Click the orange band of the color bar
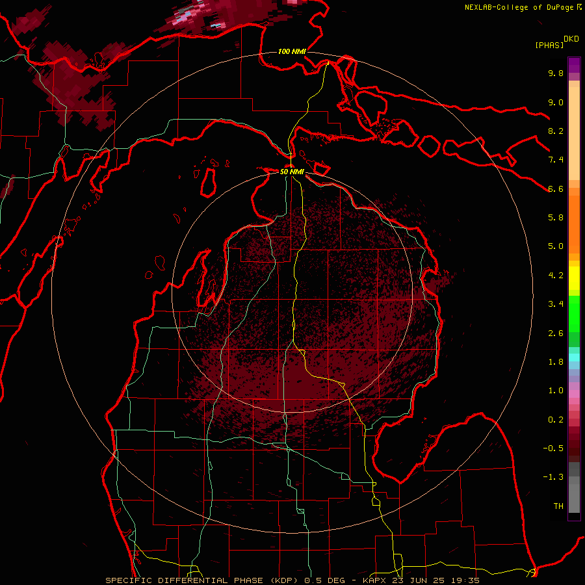Image resolution: width=585 pixels, height=585 pixels. 574,224
